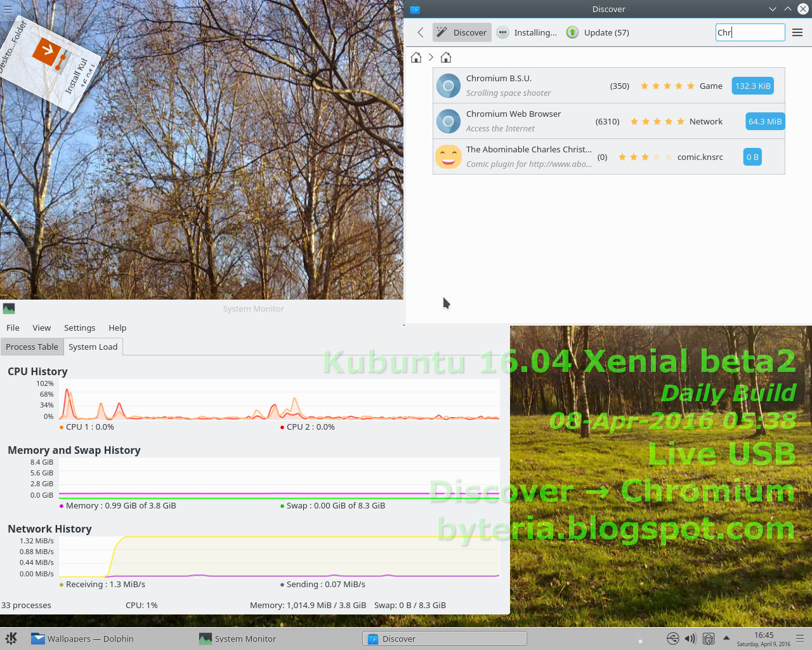Click the comic plugin smiley icon
812x650 pixels.
click(x=449, y=157)
